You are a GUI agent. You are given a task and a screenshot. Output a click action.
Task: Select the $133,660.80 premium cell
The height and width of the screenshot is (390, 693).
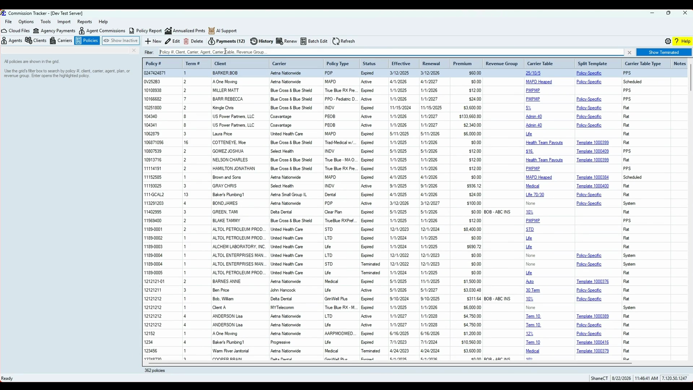[466, 117]
